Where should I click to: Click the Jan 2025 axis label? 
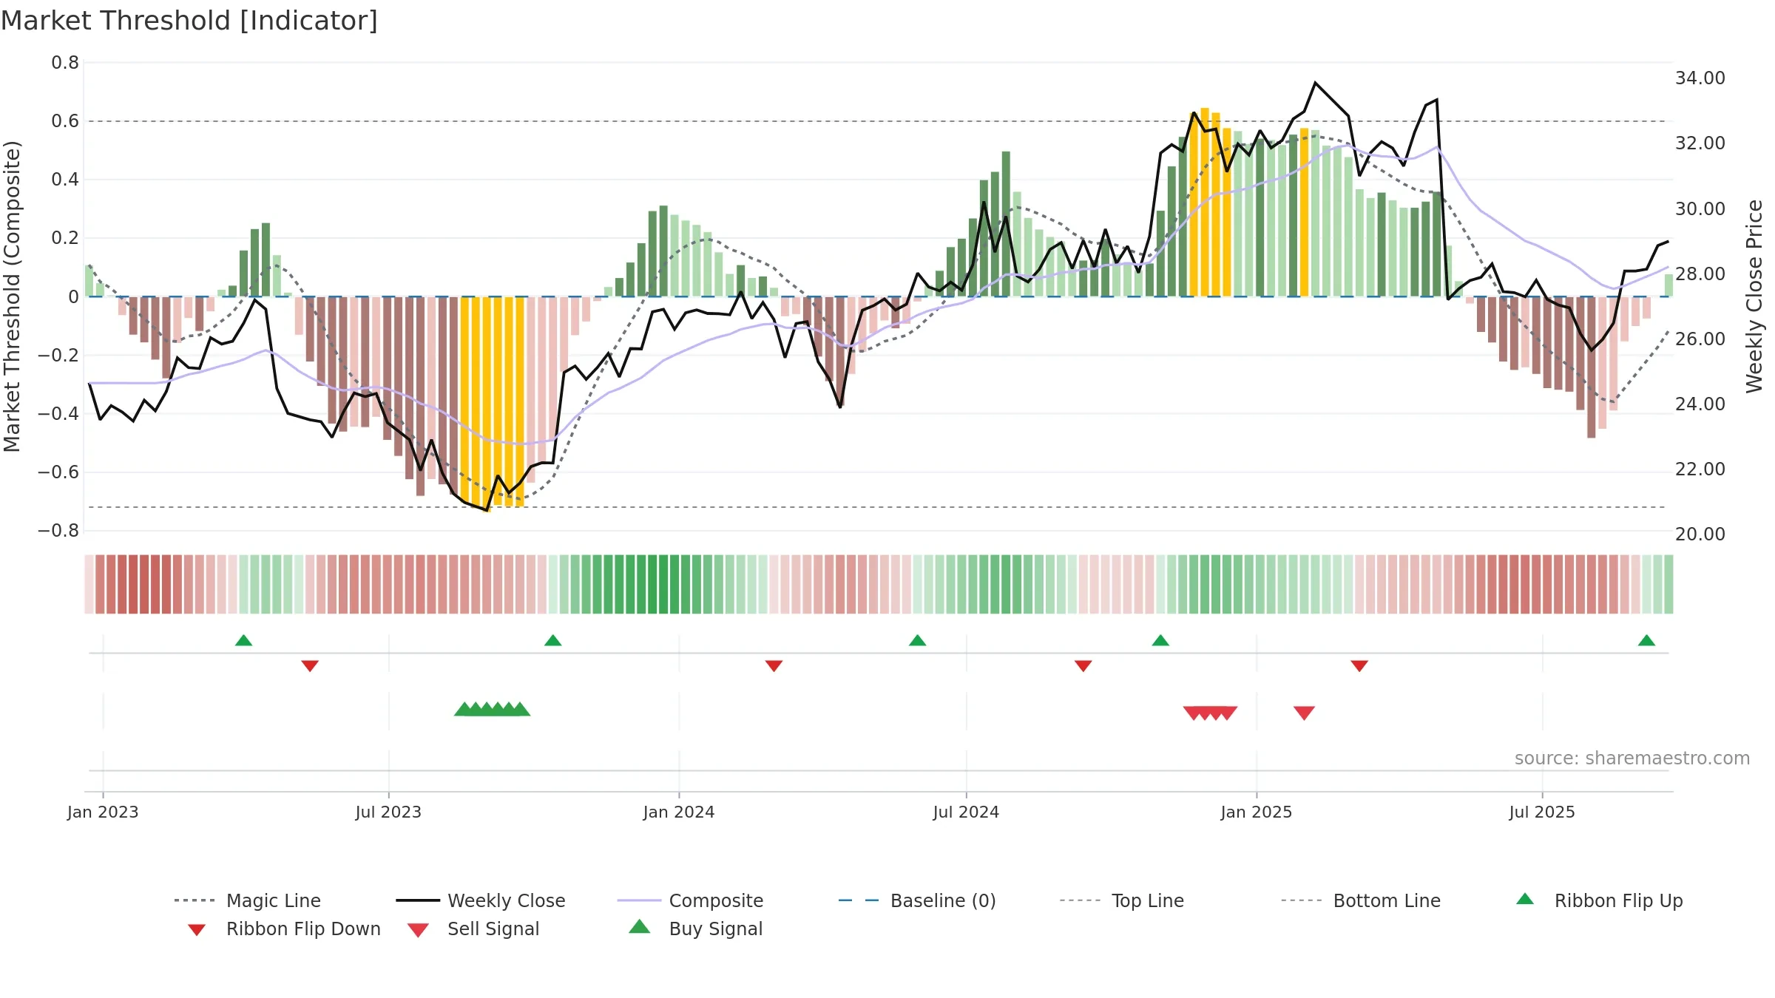pyautogui.click(x=1257, y=812)
